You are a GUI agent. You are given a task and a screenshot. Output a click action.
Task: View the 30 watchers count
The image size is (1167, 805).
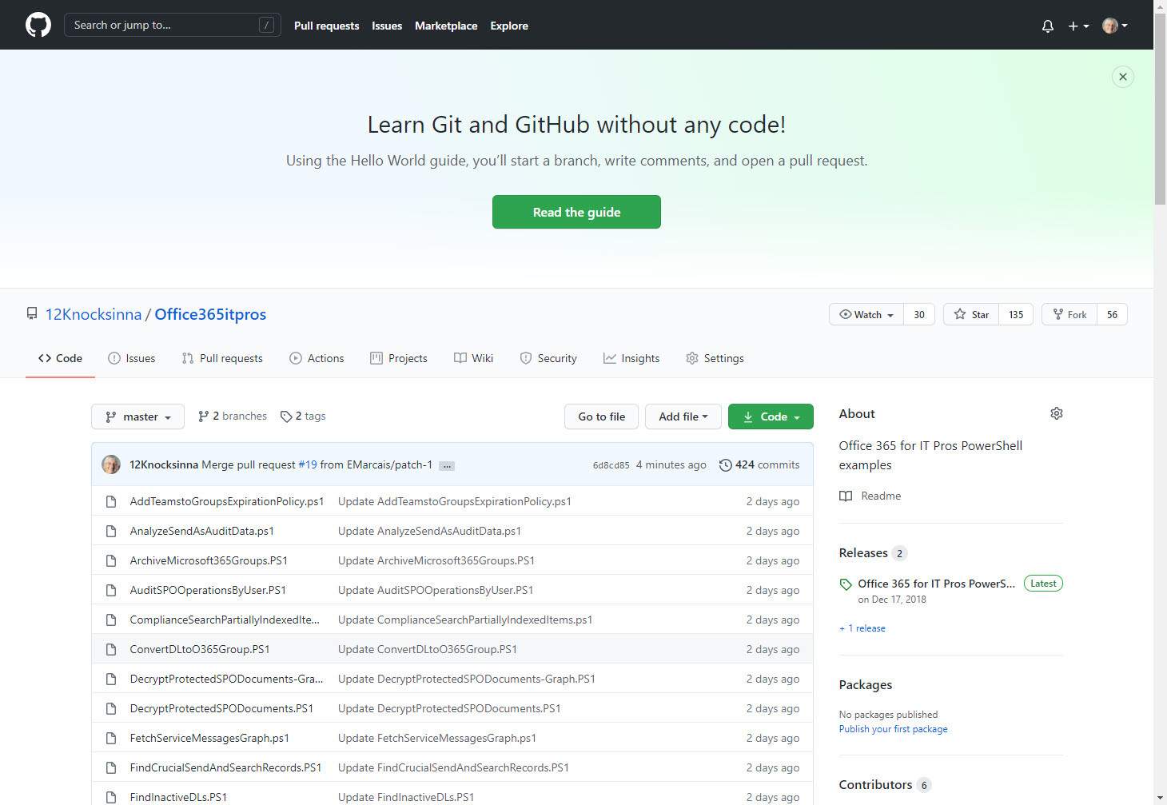[919, 314]
